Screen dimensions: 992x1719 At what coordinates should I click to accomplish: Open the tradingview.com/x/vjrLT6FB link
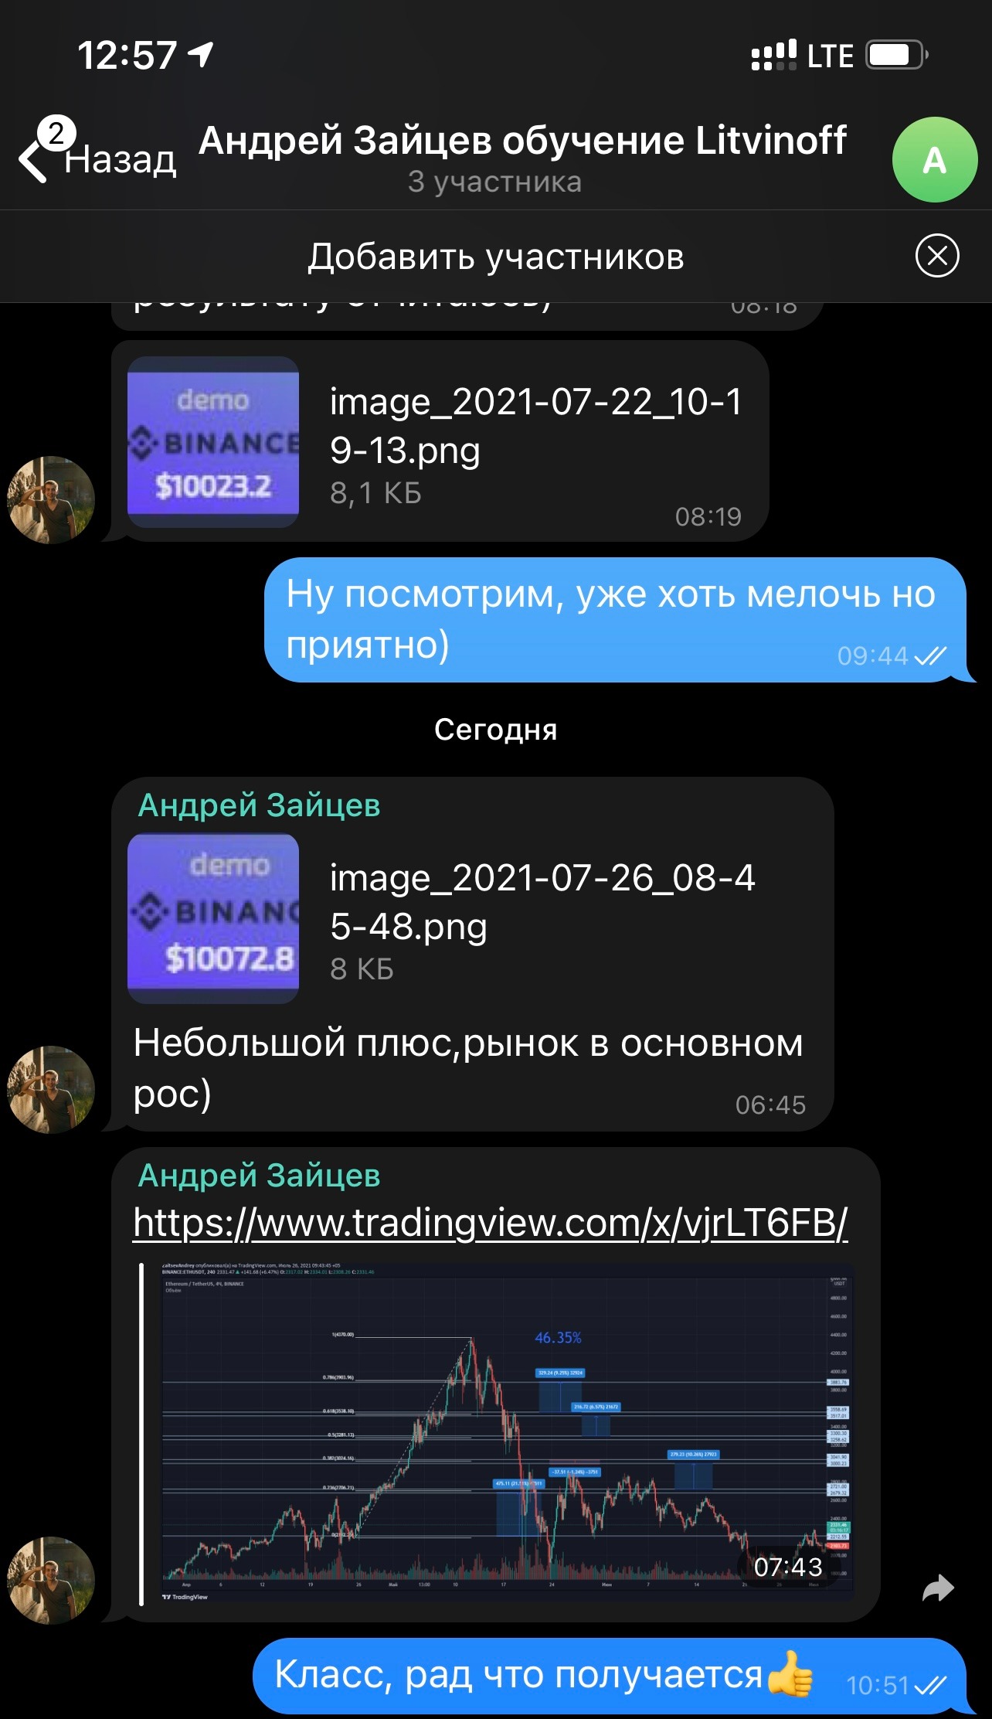click(490, 1224)
